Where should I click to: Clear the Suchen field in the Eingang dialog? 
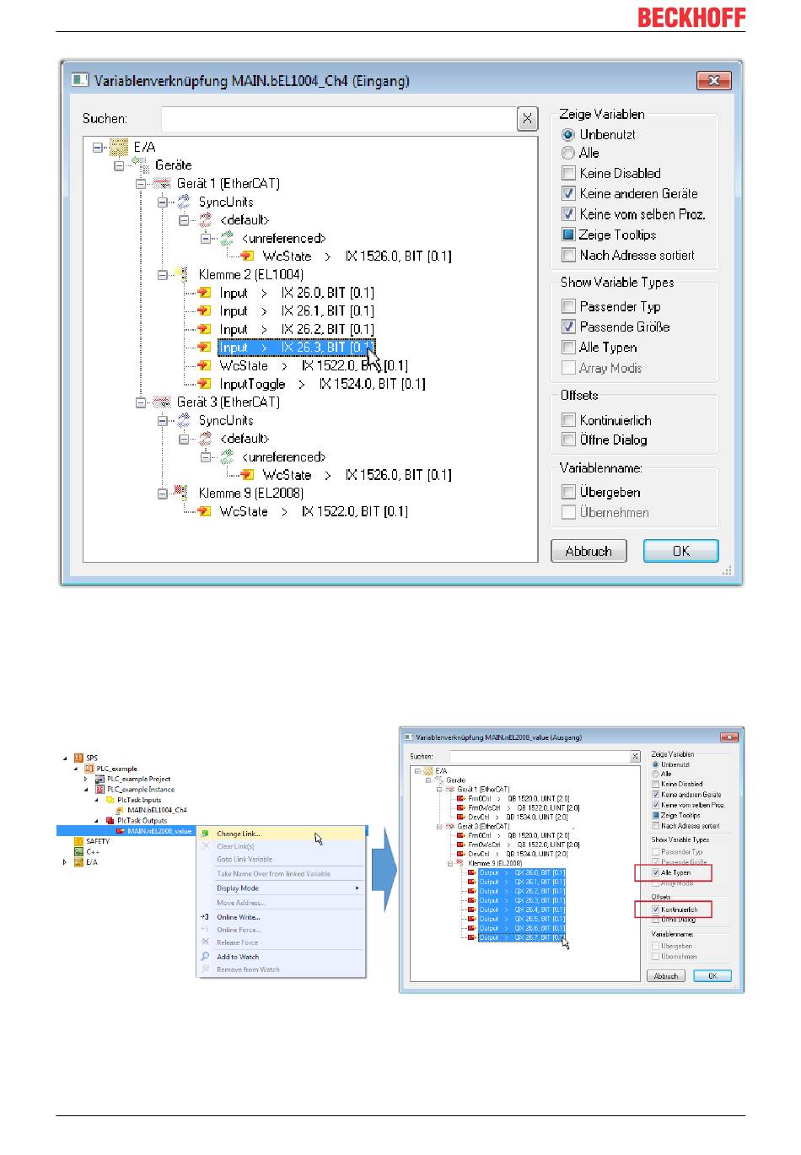(527, 119)
